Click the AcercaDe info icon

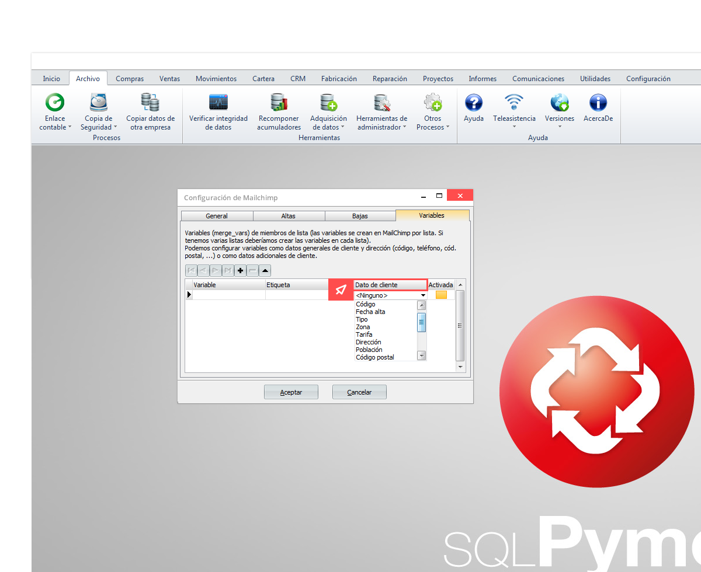[x=598, y=104]
